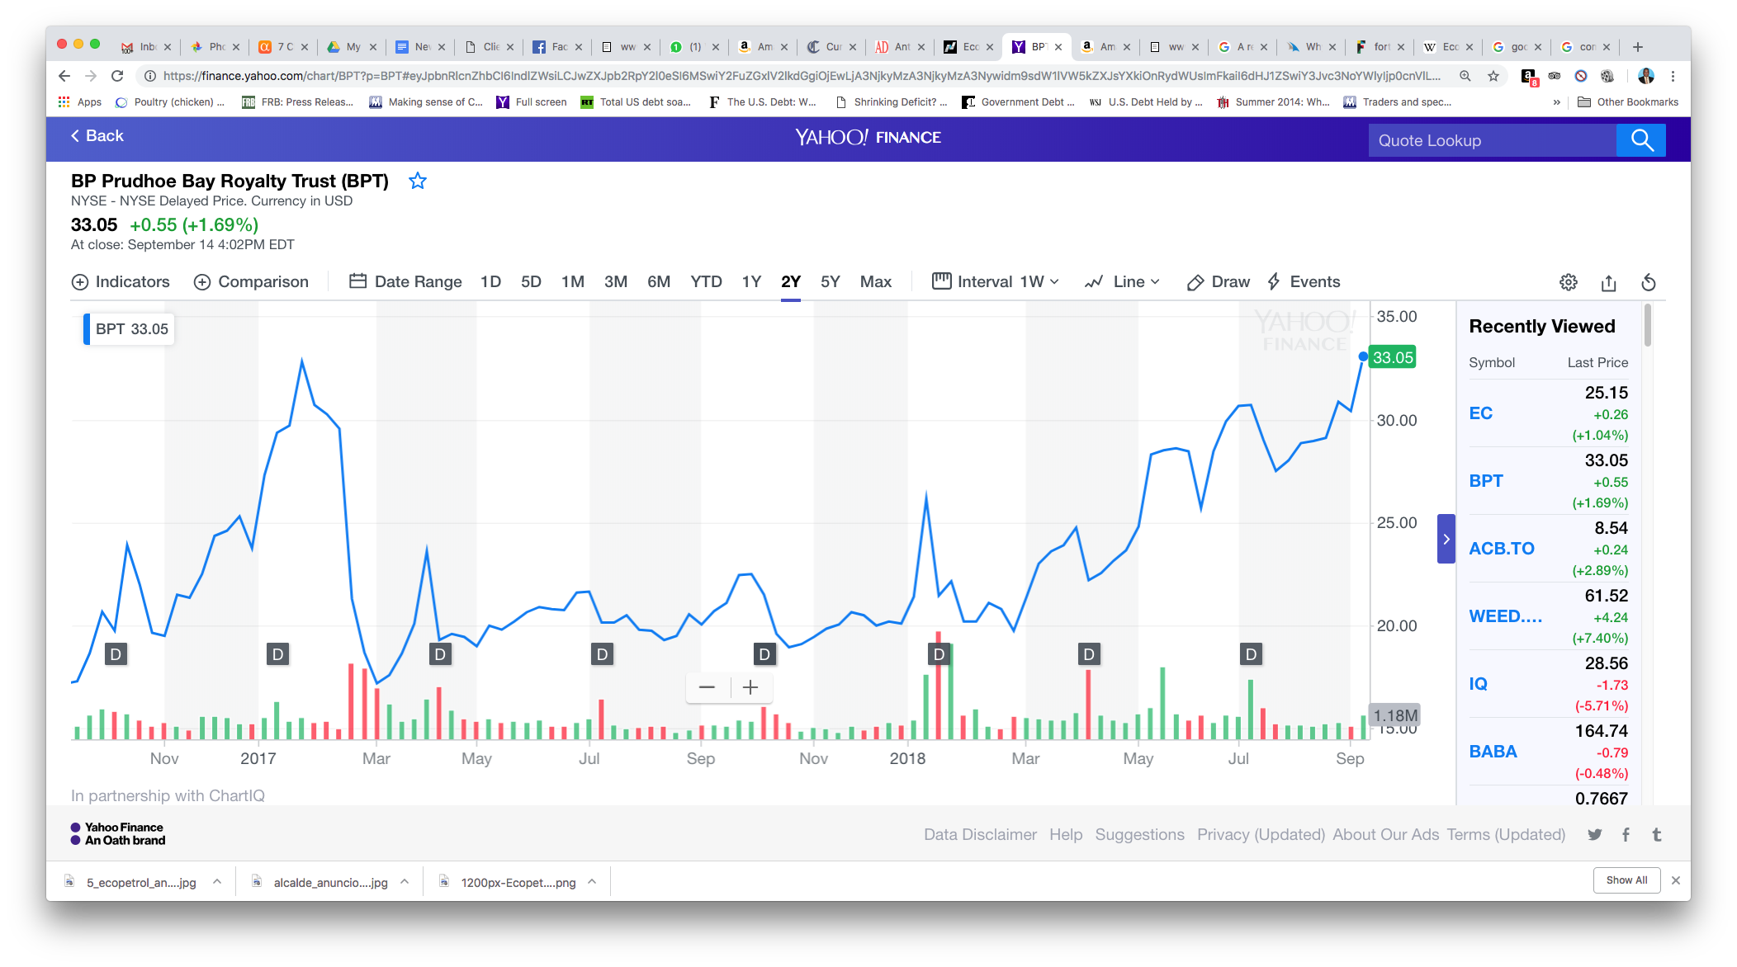This screenshot has height=967, width=1737.
Task: Go back with the Back link
Action: 97,136
